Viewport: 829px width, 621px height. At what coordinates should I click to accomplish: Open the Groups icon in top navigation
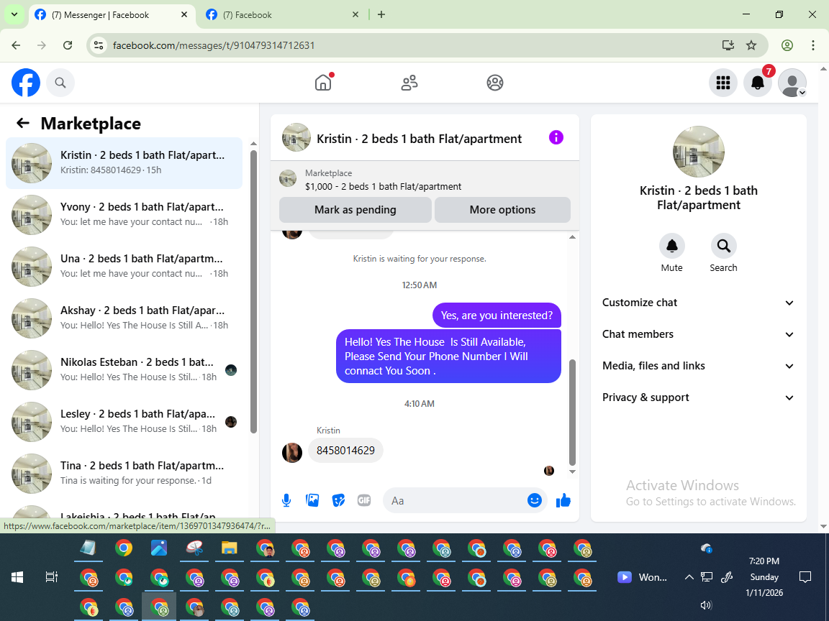pyautogui.click(x=495, y=83)
